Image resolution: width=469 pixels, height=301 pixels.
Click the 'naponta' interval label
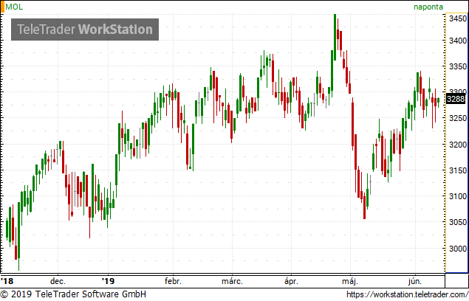tap(428, 7)
